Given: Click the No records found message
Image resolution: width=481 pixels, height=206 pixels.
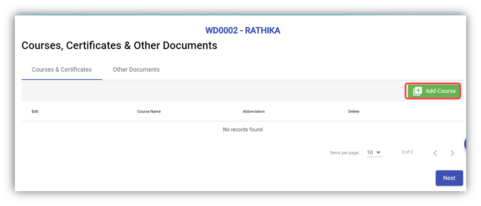Looking at the screenshot, I should (x=243, y=130).
